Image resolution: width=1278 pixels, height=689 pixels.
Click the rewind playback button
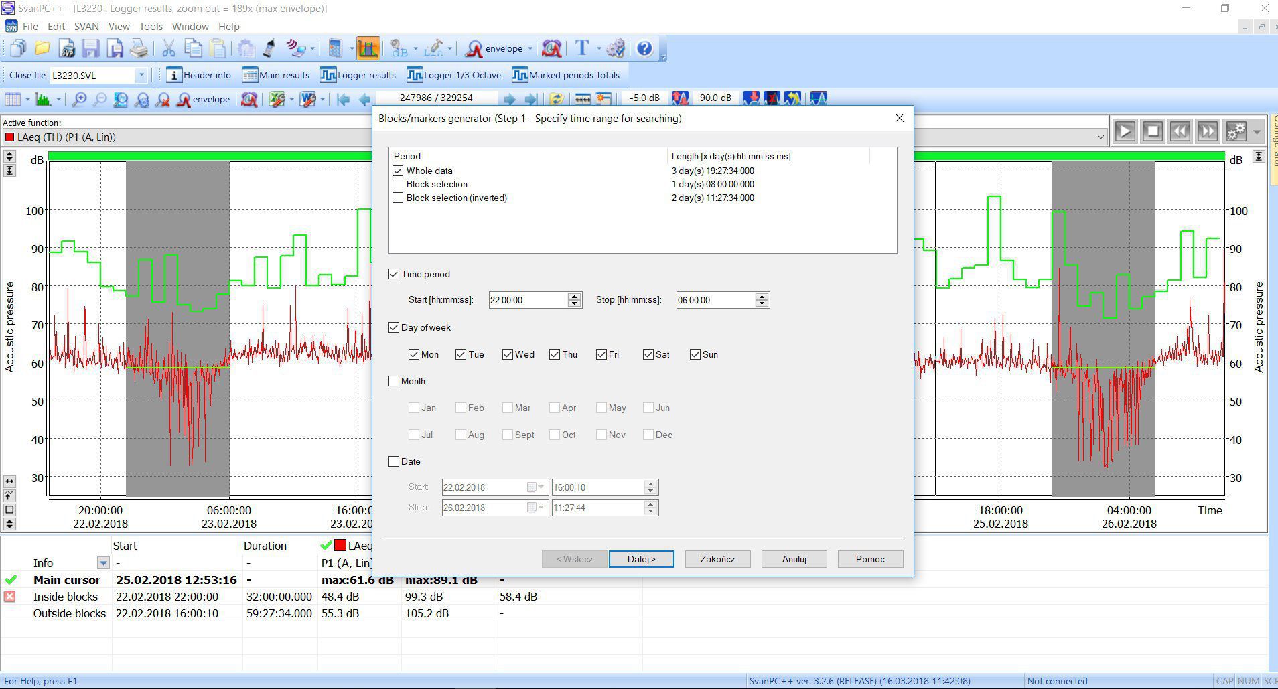point(1180,131)
